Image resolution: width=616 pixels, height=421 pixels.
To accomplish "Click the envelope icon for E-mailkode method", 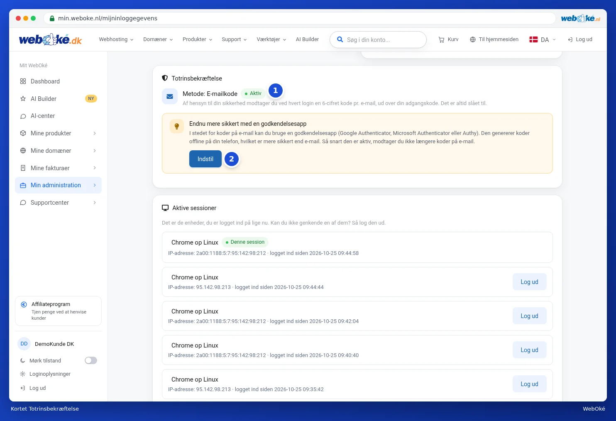I will (170, 96).
